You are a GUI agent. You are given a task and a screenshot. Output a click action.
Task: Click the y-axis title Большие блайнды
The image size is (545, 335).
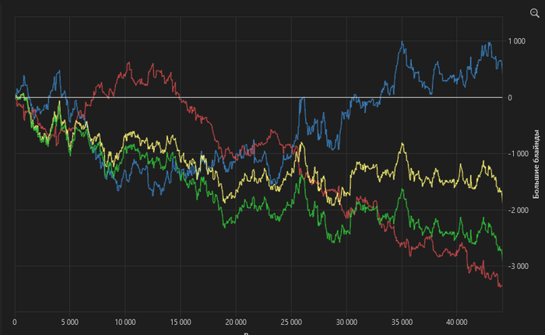[x=536, y=164]
